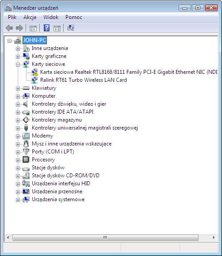Expand the Urządzenia systemowe node
Viewport: 222px width, 256px height.
[18, 200]
